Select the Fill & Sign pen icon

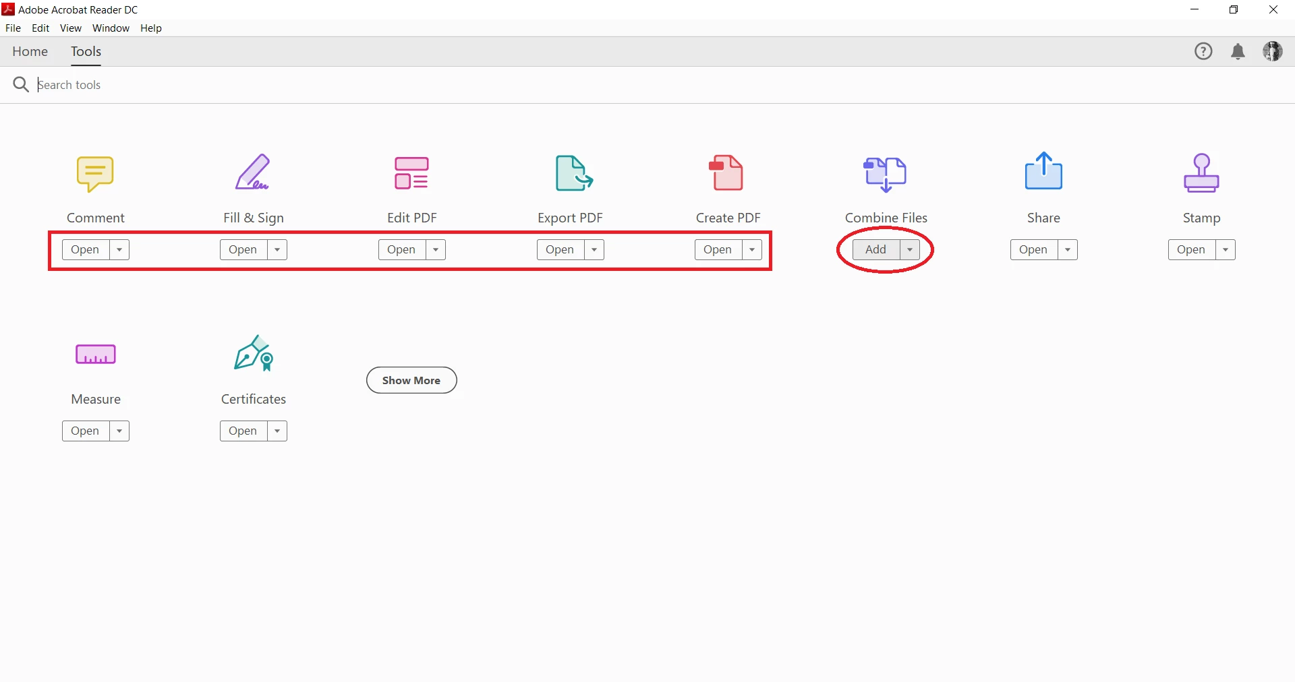coord(253,173)
